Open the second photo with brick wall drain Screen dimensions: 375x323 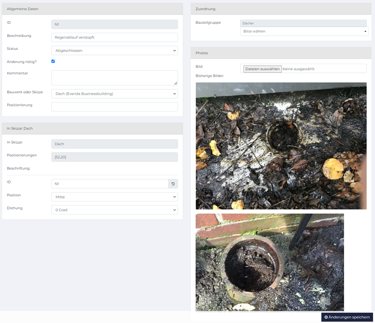pyautogui.click(x=270, y=262)
